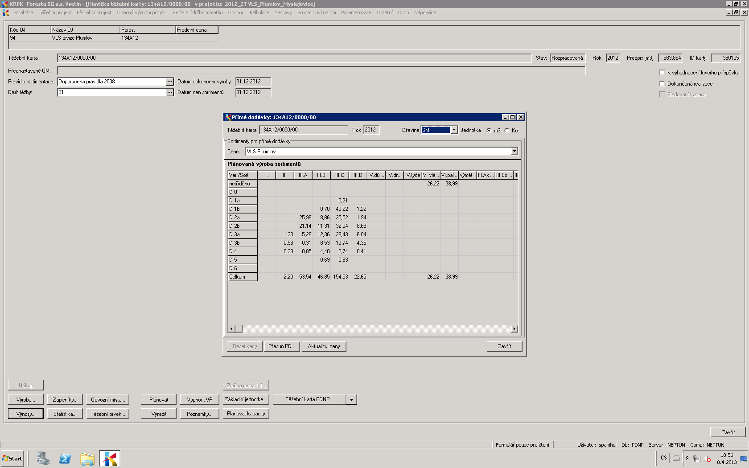This screenshot has width=749, height=468.
Task: Click the Výroba... button
Action: tap(26, 400)
